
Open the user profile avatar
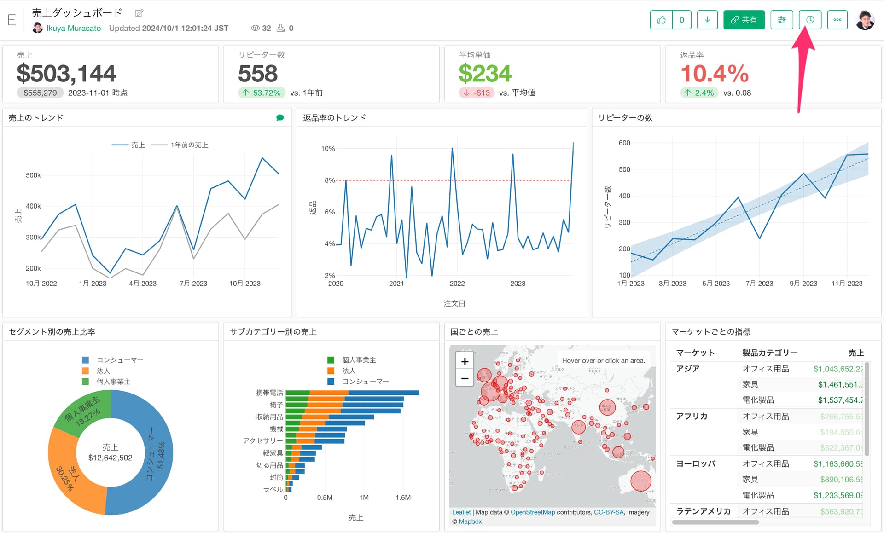pyautogui.click(x=865, y=20)
